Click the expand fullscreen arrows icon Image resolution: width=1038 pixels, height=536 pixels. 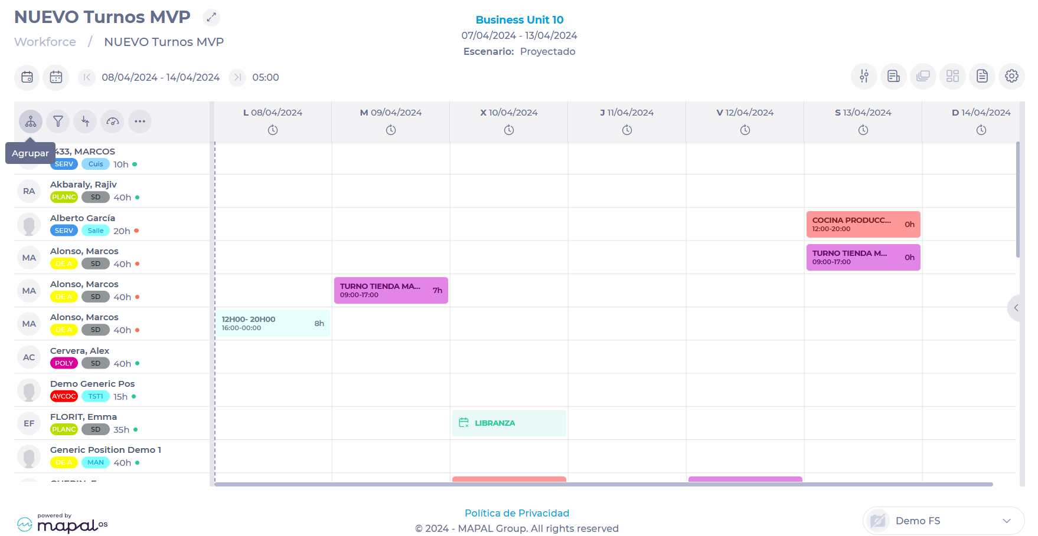click(x=211, y=18)
